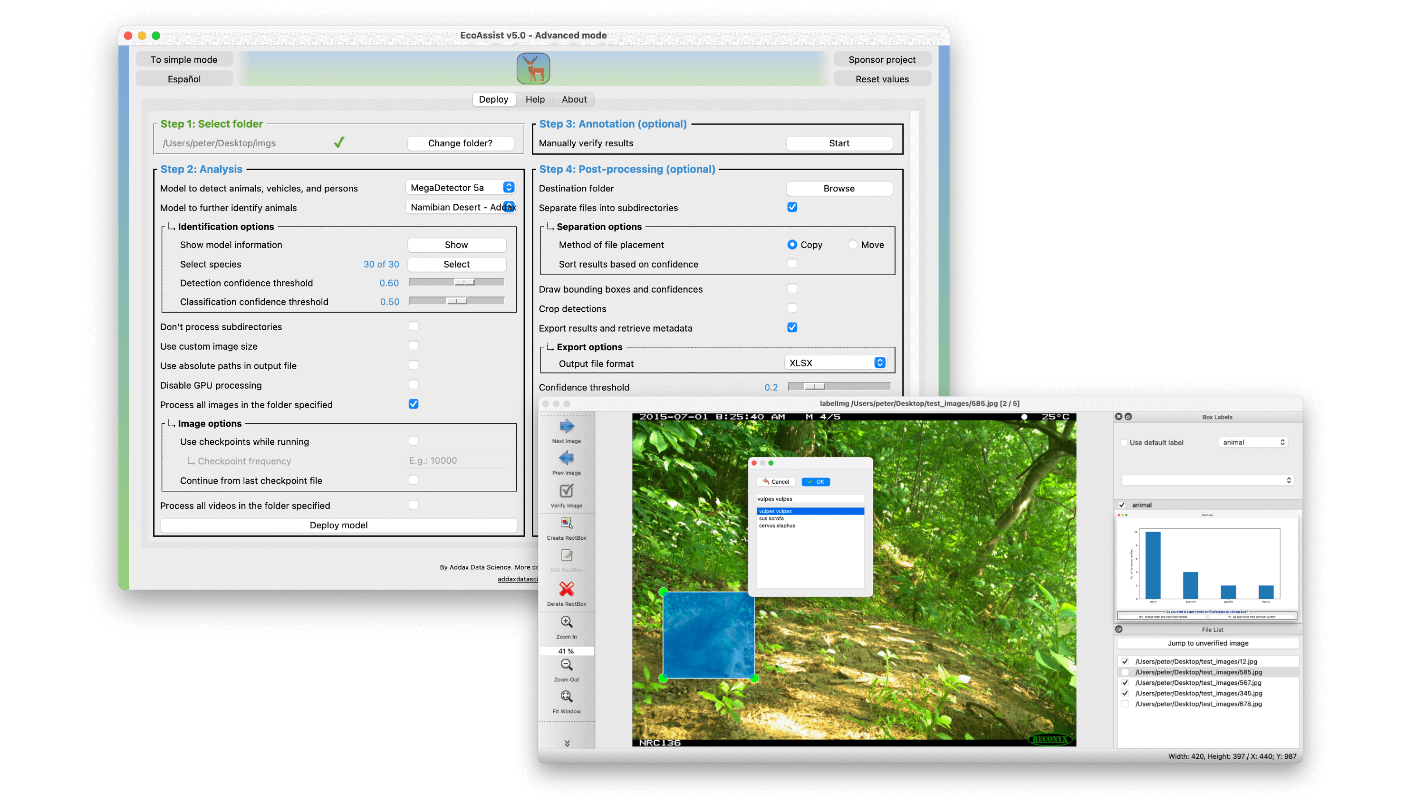Enable Use checkpoints while running

pos(414,440)
